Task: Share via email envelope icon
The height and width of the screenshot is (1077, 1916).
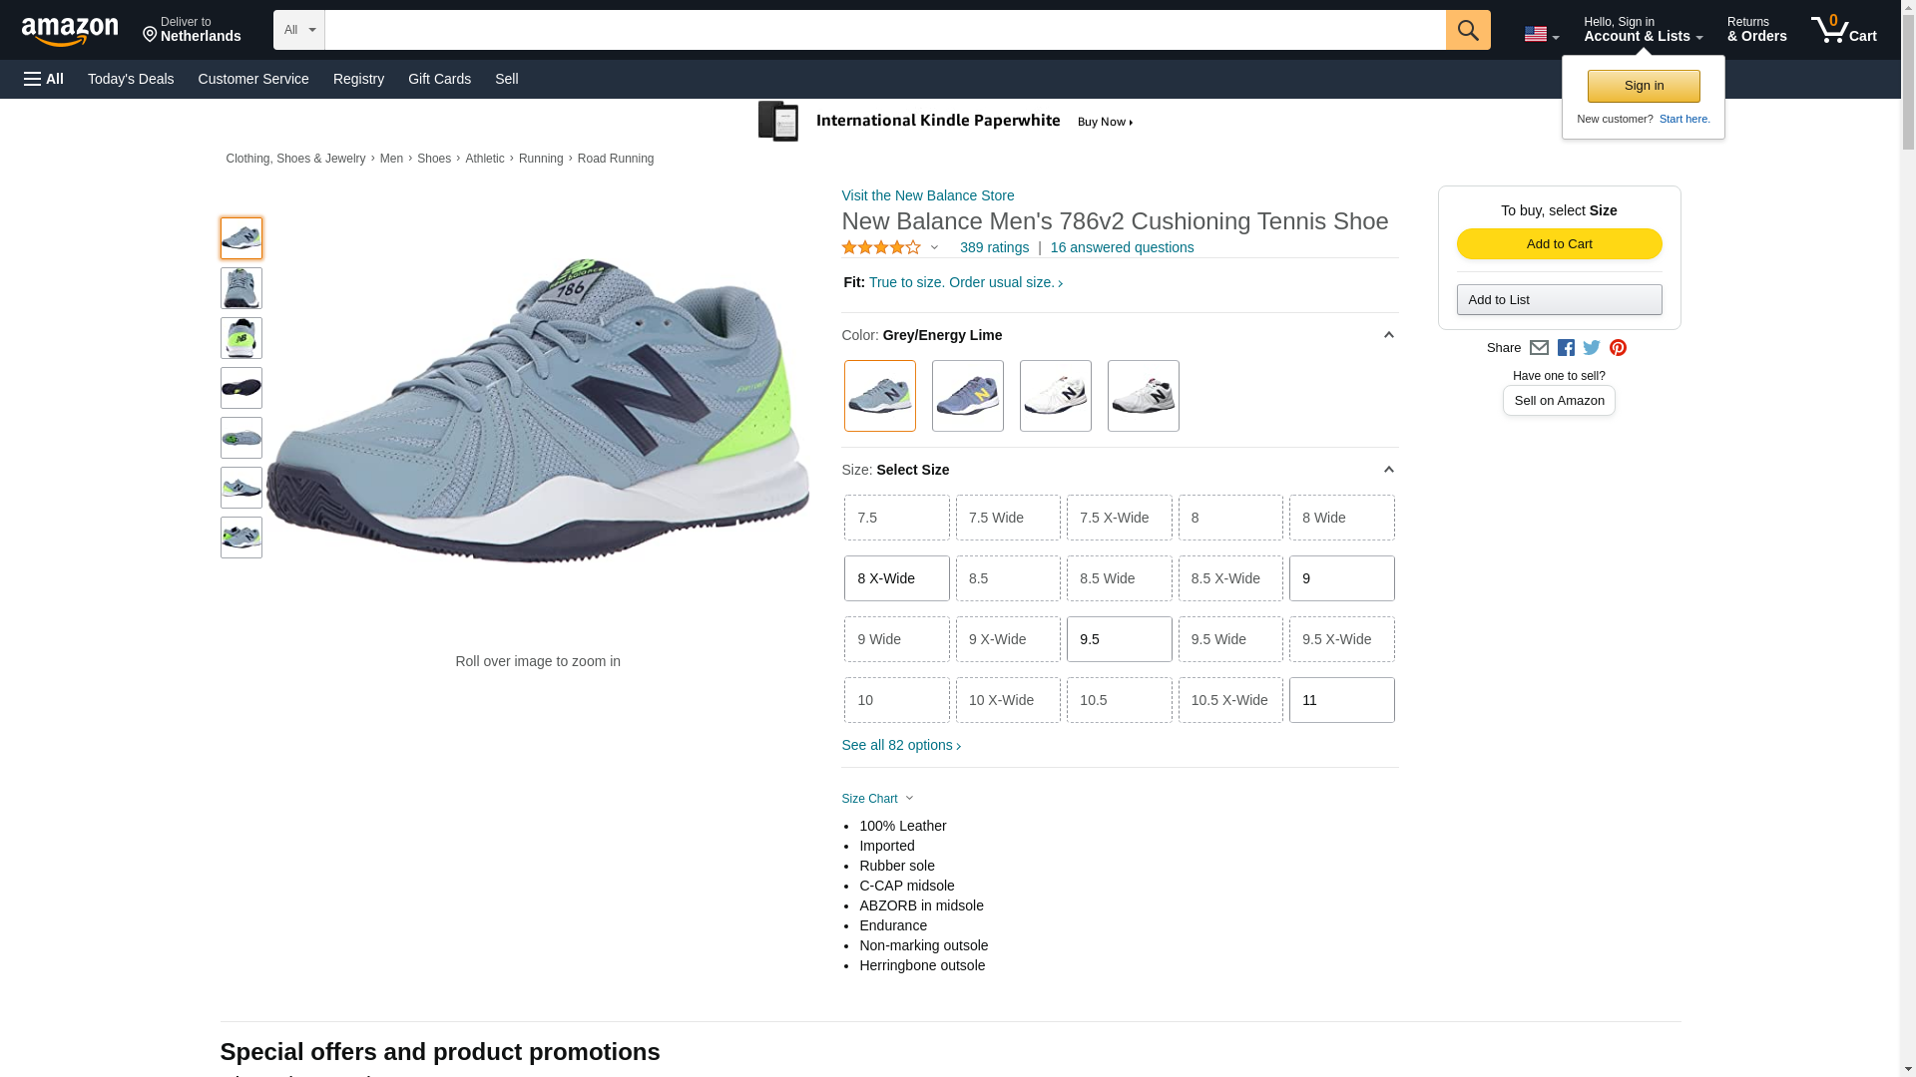Action: pyautogui.click(x=1539, y=348)
